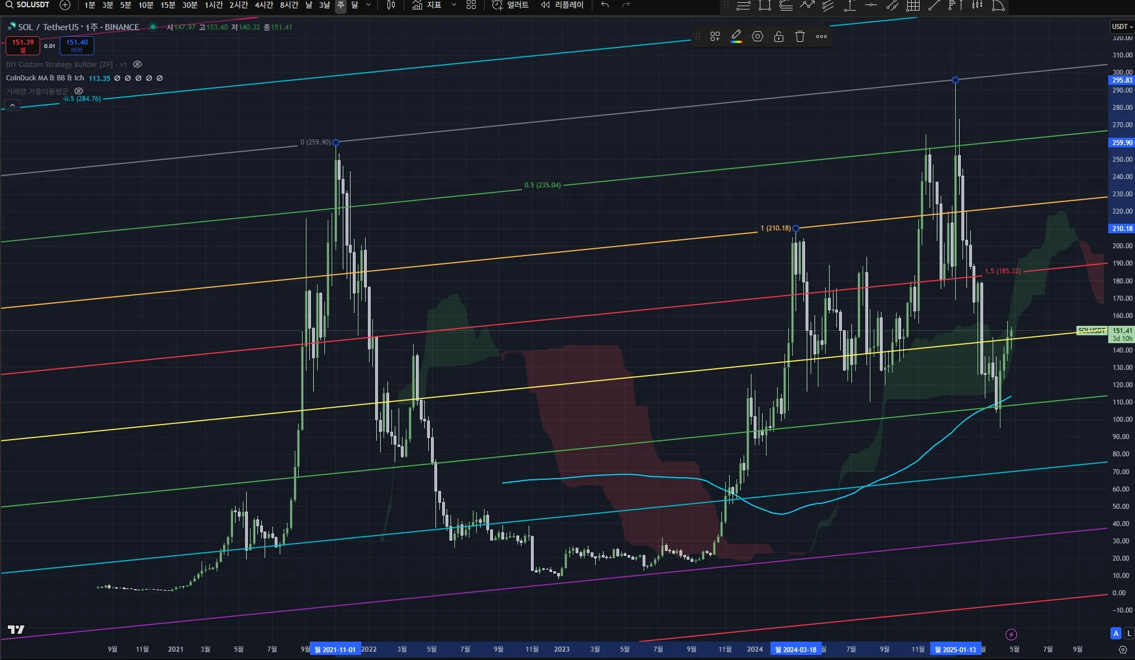Click the TradingView logo
Viewport: 1135px width, 660px height.
tap(16, 629)
